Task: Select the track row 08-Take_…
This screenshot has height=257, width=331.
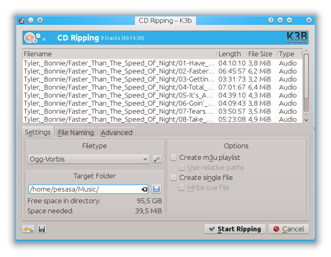Action: (162, 119)
